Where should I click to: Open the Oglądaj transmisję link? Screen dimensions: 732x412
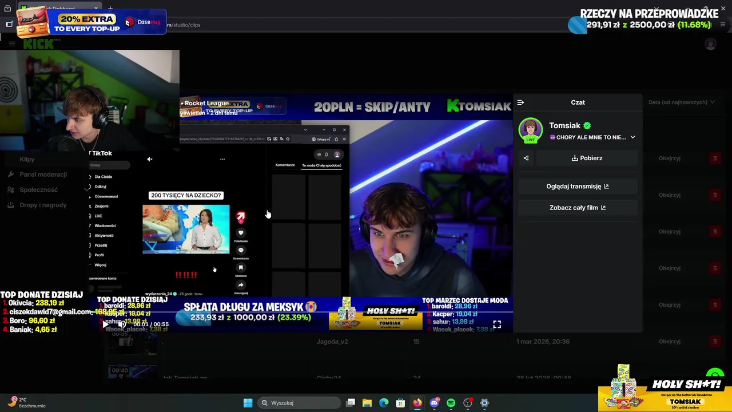click(578, 186)
